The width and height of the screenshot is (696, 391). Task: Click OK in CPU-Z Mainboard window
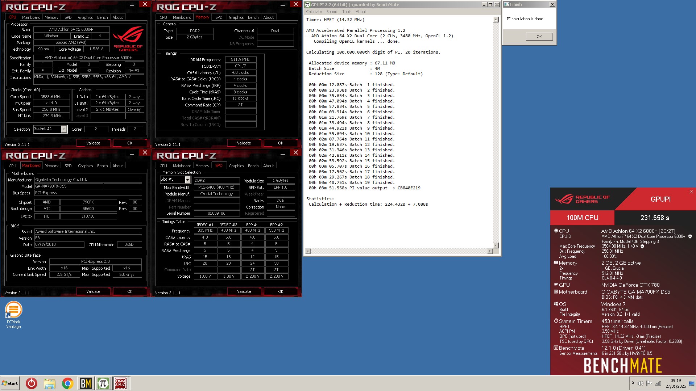(x=130, y=291)
